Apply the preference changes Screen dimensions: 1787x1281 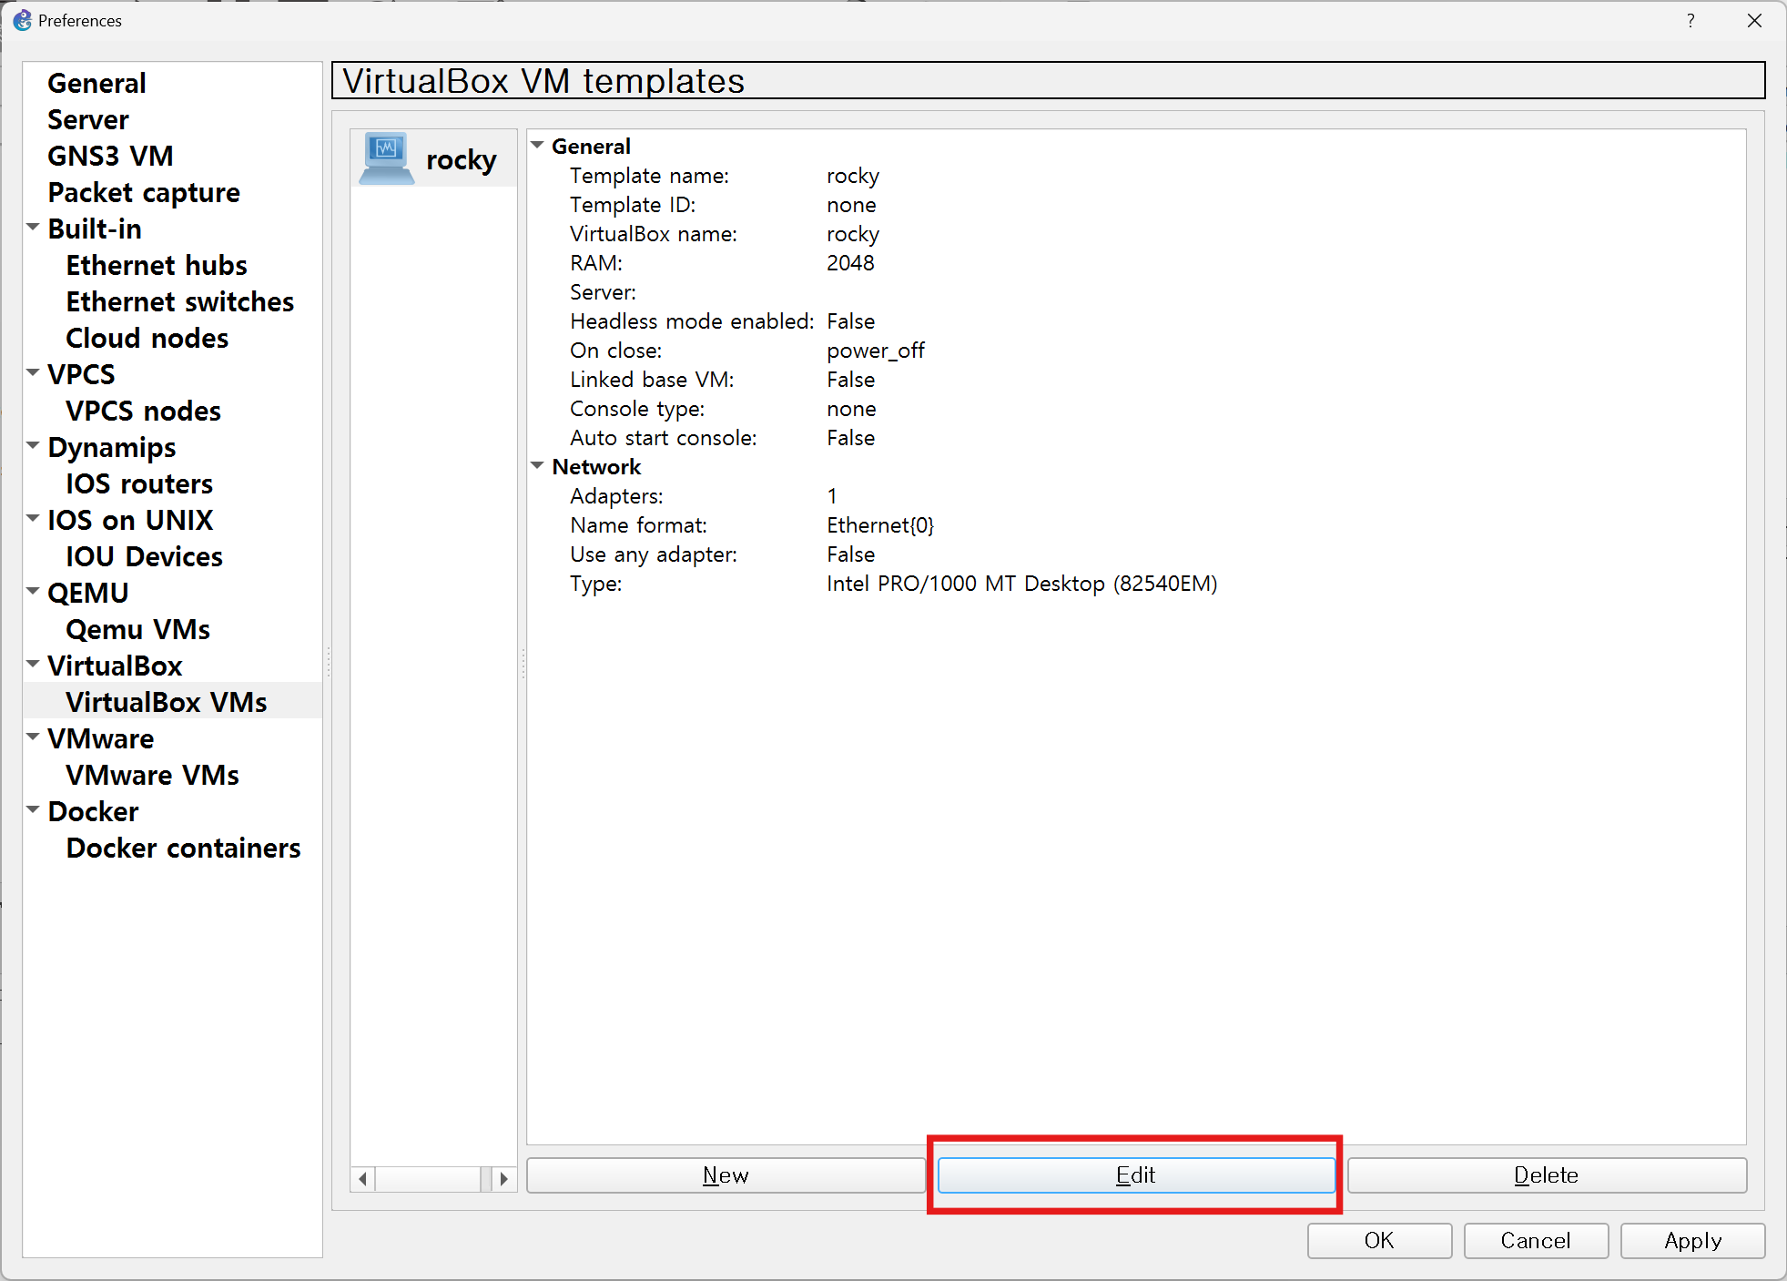point(1691,1240)
